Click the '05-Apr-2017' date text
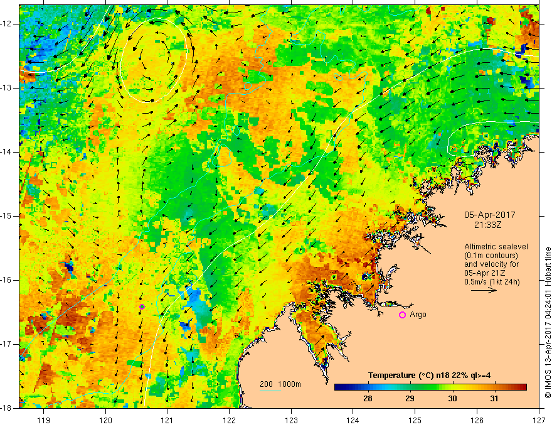The width and height of the screenshot is (552, 427). (490, 215)
